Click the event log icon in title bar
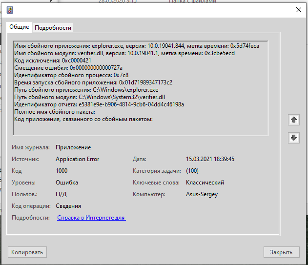 [x=9, y=10]
